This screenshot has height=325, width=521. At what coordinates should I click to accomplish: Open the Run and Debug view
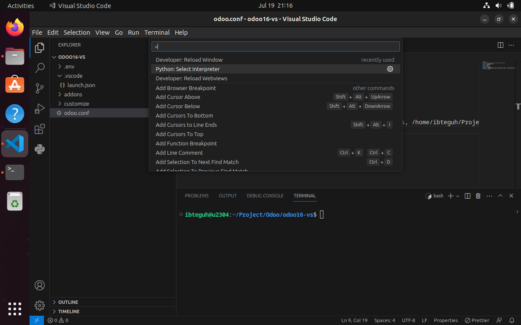(39, 109)
